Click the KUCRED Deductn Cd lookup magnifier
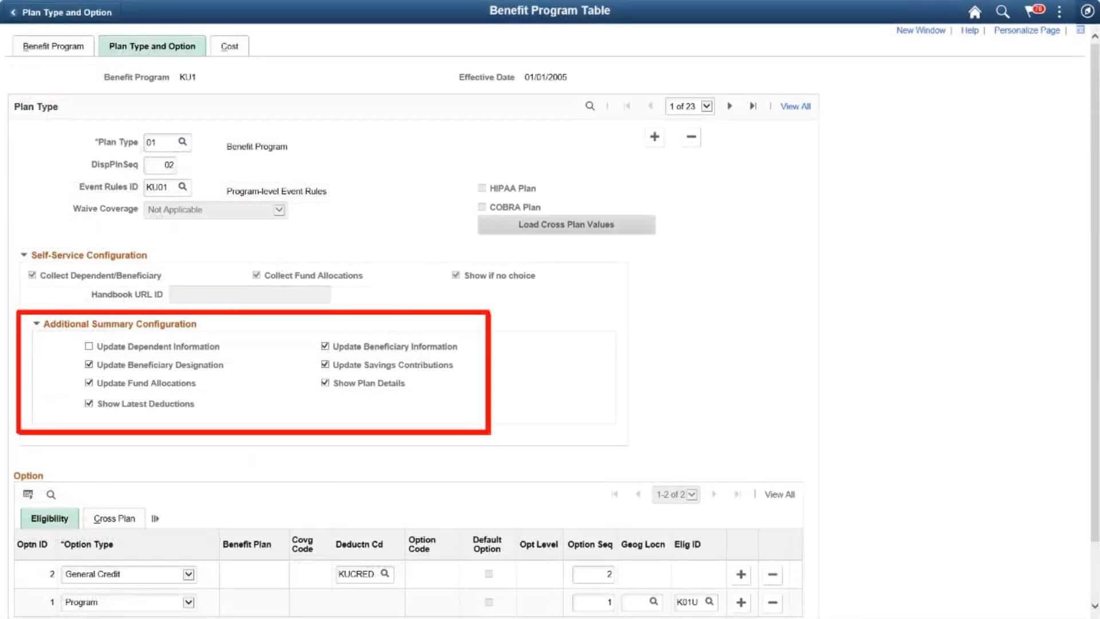This screenshot has width=1100, height=619. [384, 573]
